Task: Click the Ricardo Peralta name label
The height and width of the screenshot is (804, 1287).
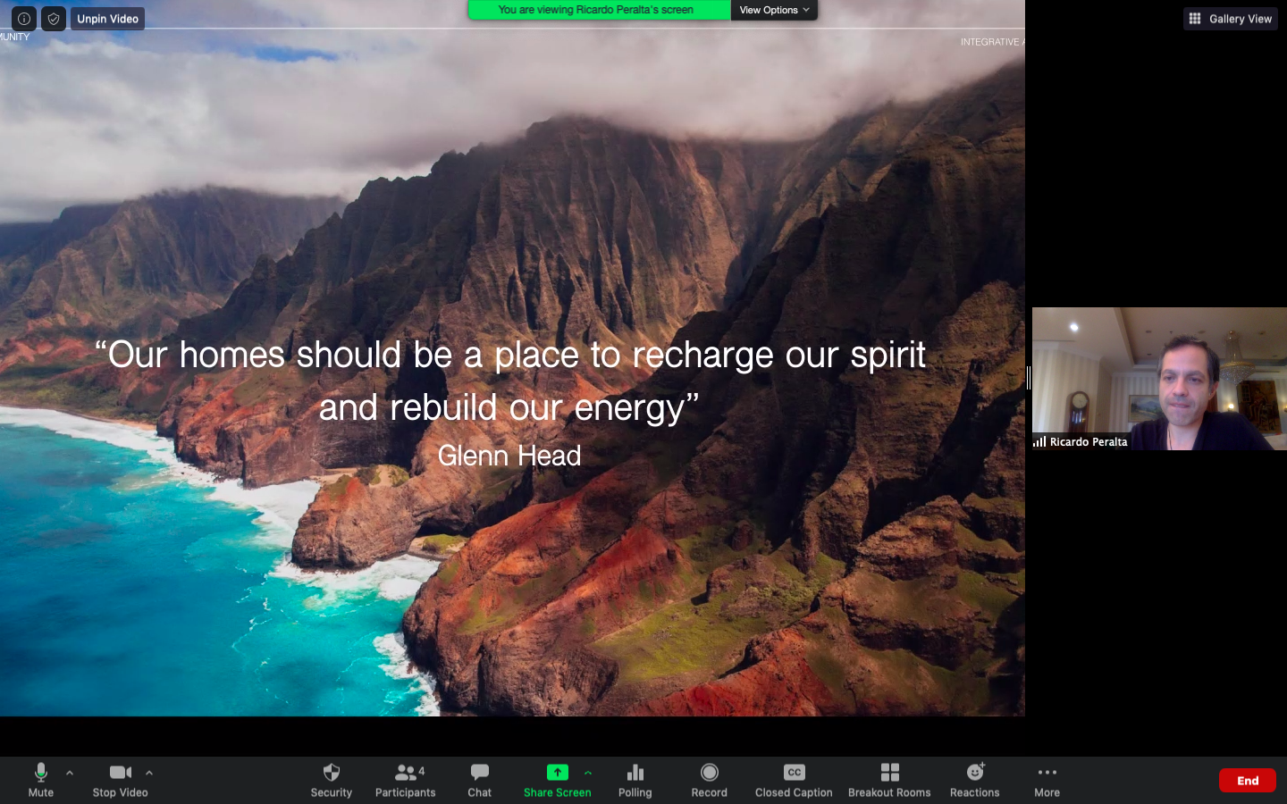Action: click(x=1088, y=441)
